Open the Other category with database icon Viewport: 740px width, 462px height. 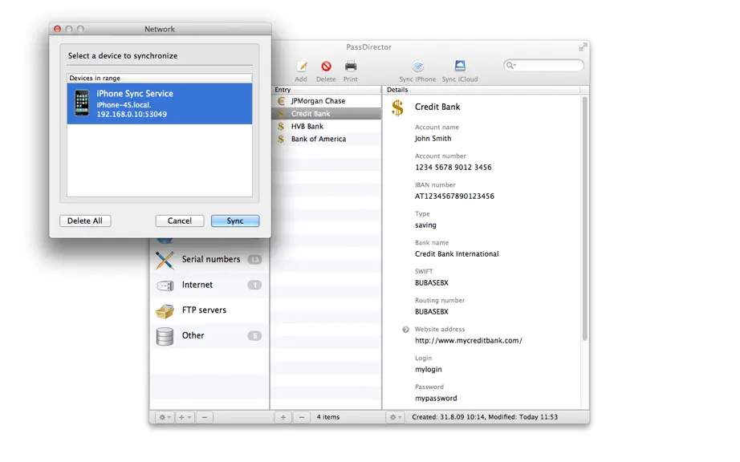(x=209, y=335)
